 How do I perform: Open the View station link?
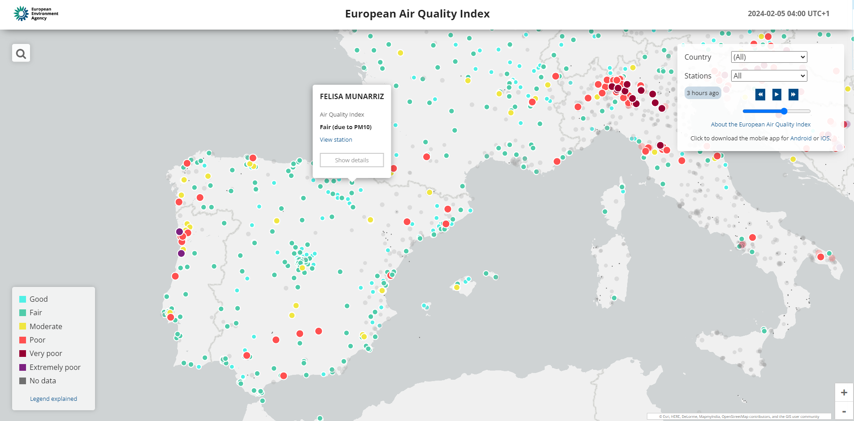(x=336, y=140)
